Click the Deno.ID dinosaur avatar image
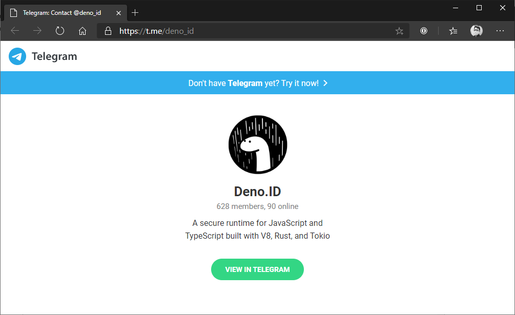The height and width of the screenshot is (315, 515). coord(258,145)
